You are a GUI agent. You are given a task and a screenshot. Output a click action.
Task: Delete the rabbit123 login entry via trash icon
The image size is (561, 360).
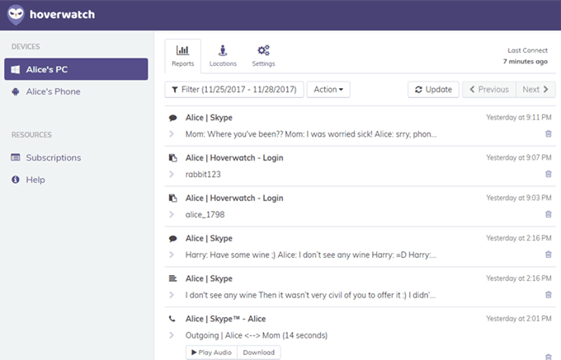point(549,174)
